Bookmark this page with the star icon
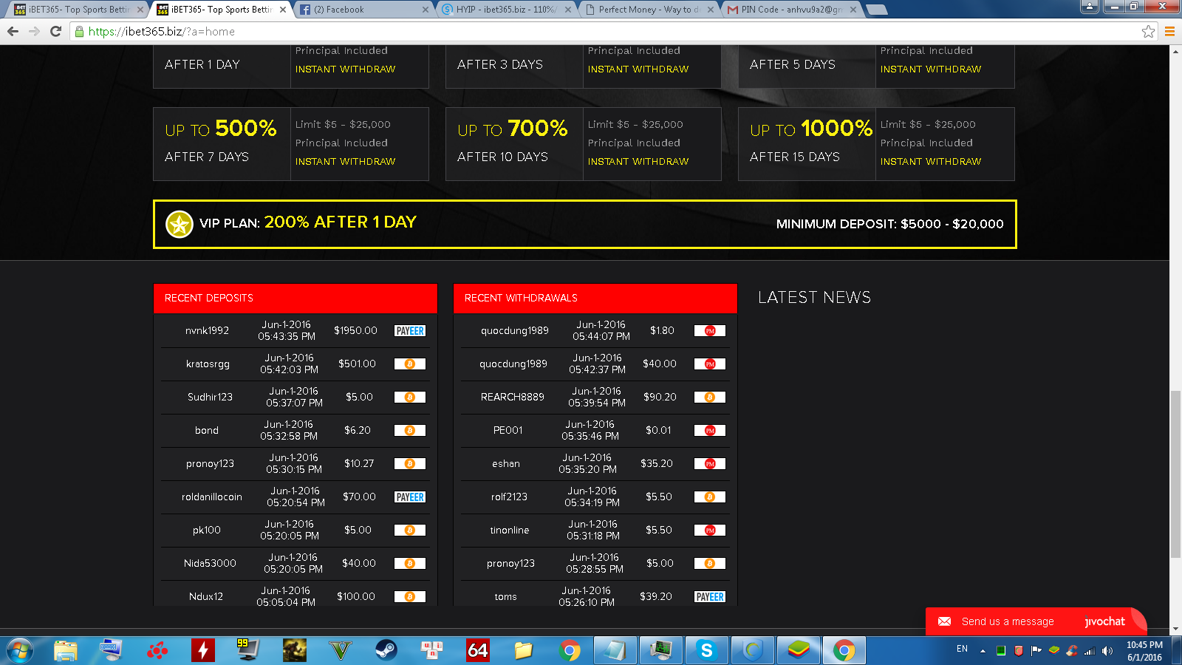The height and width of the screenshot is (665, 1182). click(x=1148, y=32)
